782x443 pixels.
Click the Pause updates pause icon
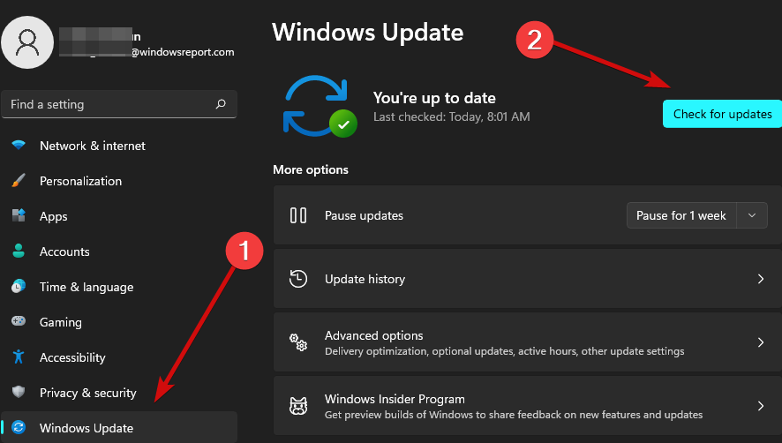298,215
